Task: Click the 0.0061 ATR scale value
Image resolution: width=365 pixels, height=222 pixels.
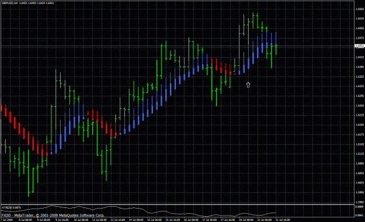Action: (x=359, y=215)
